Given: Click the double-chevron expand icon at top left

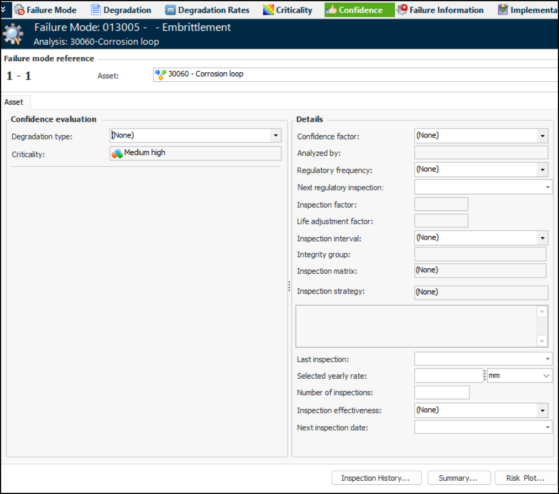Looking at the screenshot, I should coord(4,10).
